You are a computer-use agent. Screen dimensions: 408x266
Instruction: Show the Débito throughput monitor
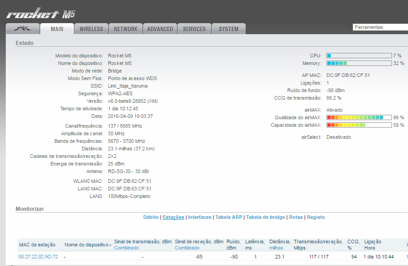pyautogui.click(x=151, y=217)
